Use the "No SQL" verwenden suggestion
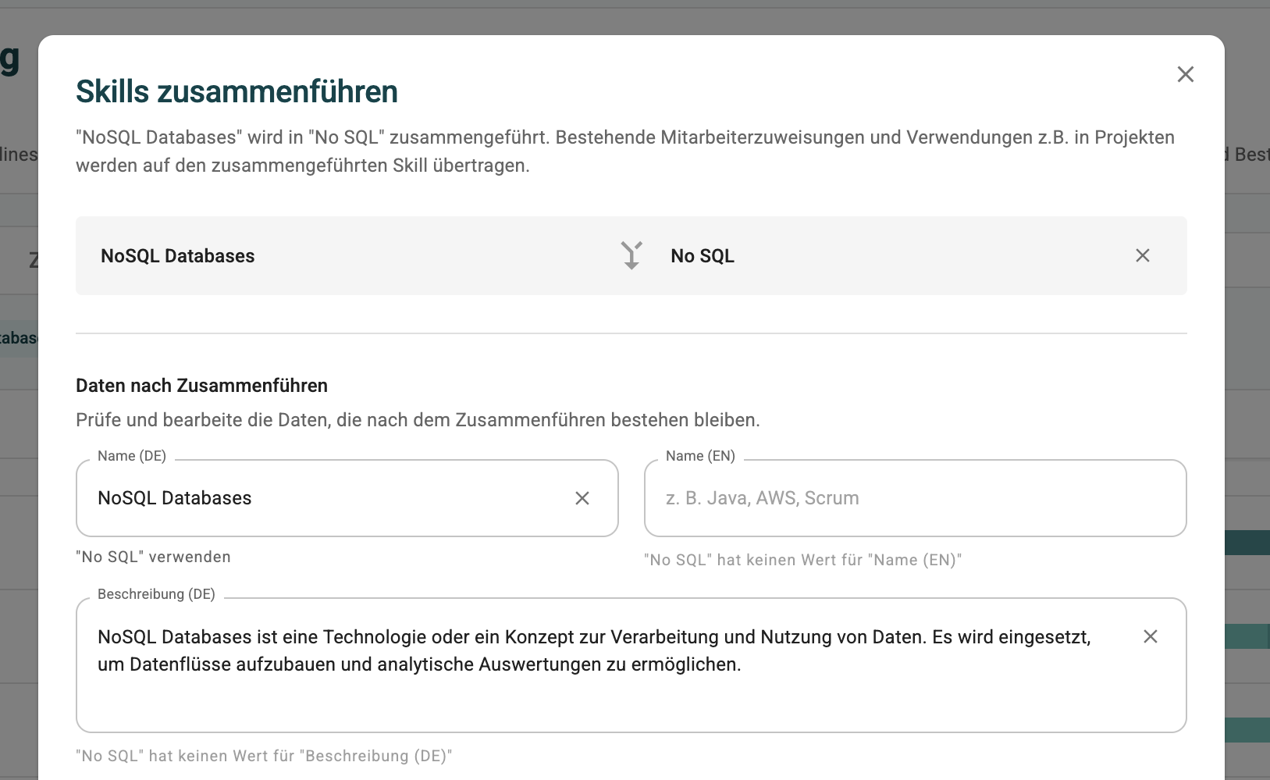Image resolution: width=1270 pixels, height=780 pixels. [153, 557]
